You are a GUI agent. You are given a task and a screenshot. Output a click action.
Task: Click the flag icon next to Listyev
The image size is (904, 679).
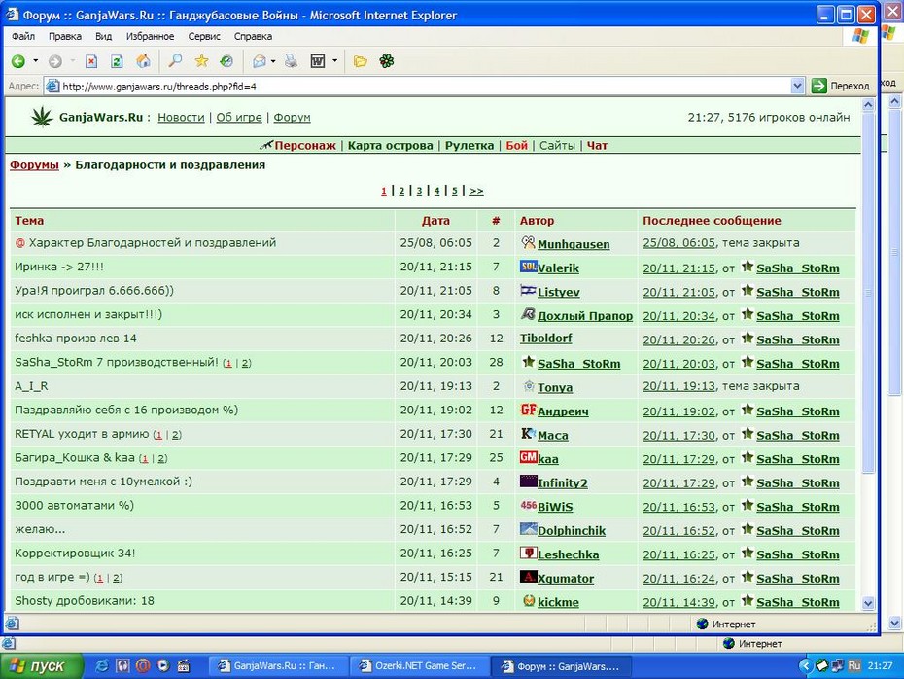(528, 290)
